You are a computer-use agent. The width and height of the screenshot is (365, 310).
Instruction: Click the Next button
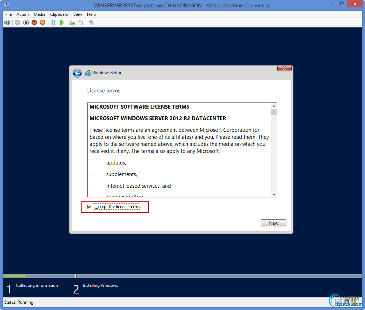click(x=273, y=223)
